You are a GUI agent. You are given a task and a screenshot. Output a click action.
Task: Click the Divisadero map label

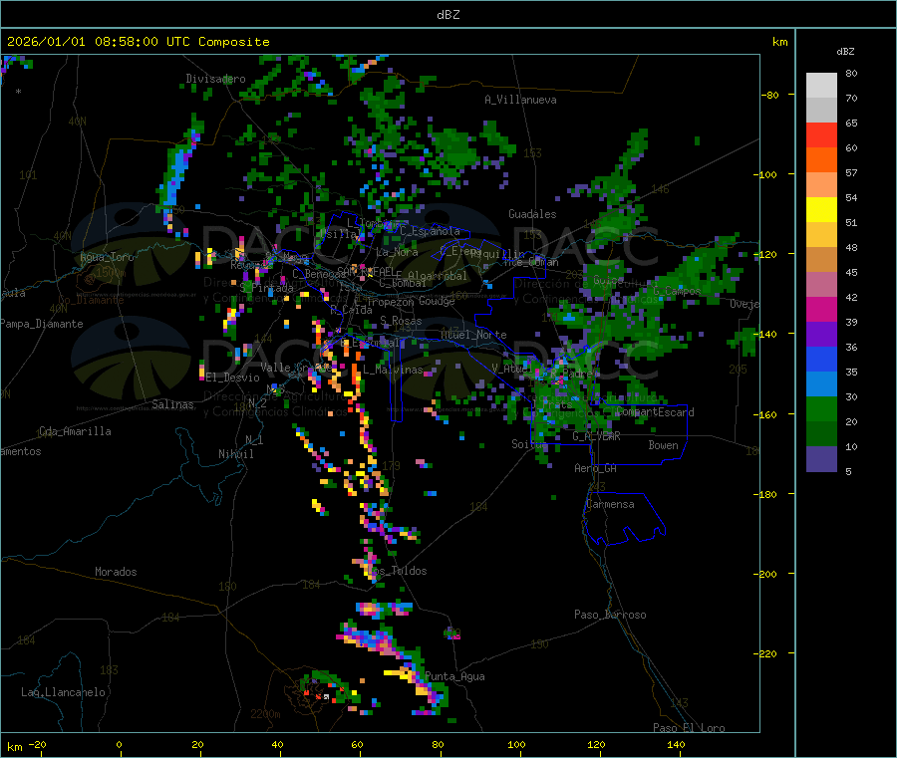[215, 79]
